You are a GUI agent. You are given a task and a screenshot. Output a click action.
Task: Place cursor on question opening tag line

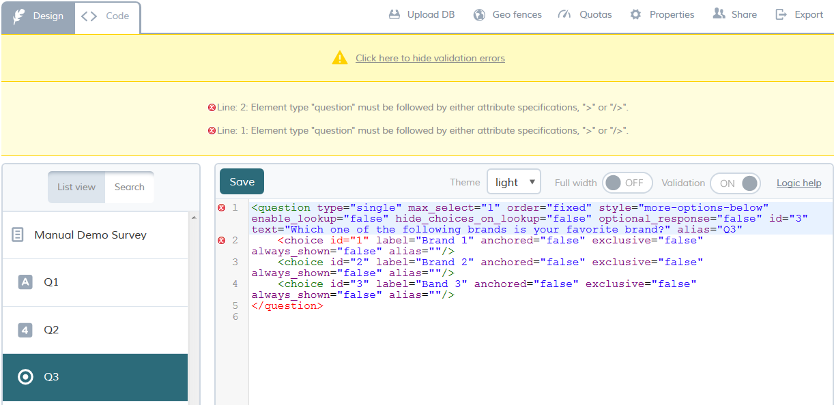(x=541, y=218)
